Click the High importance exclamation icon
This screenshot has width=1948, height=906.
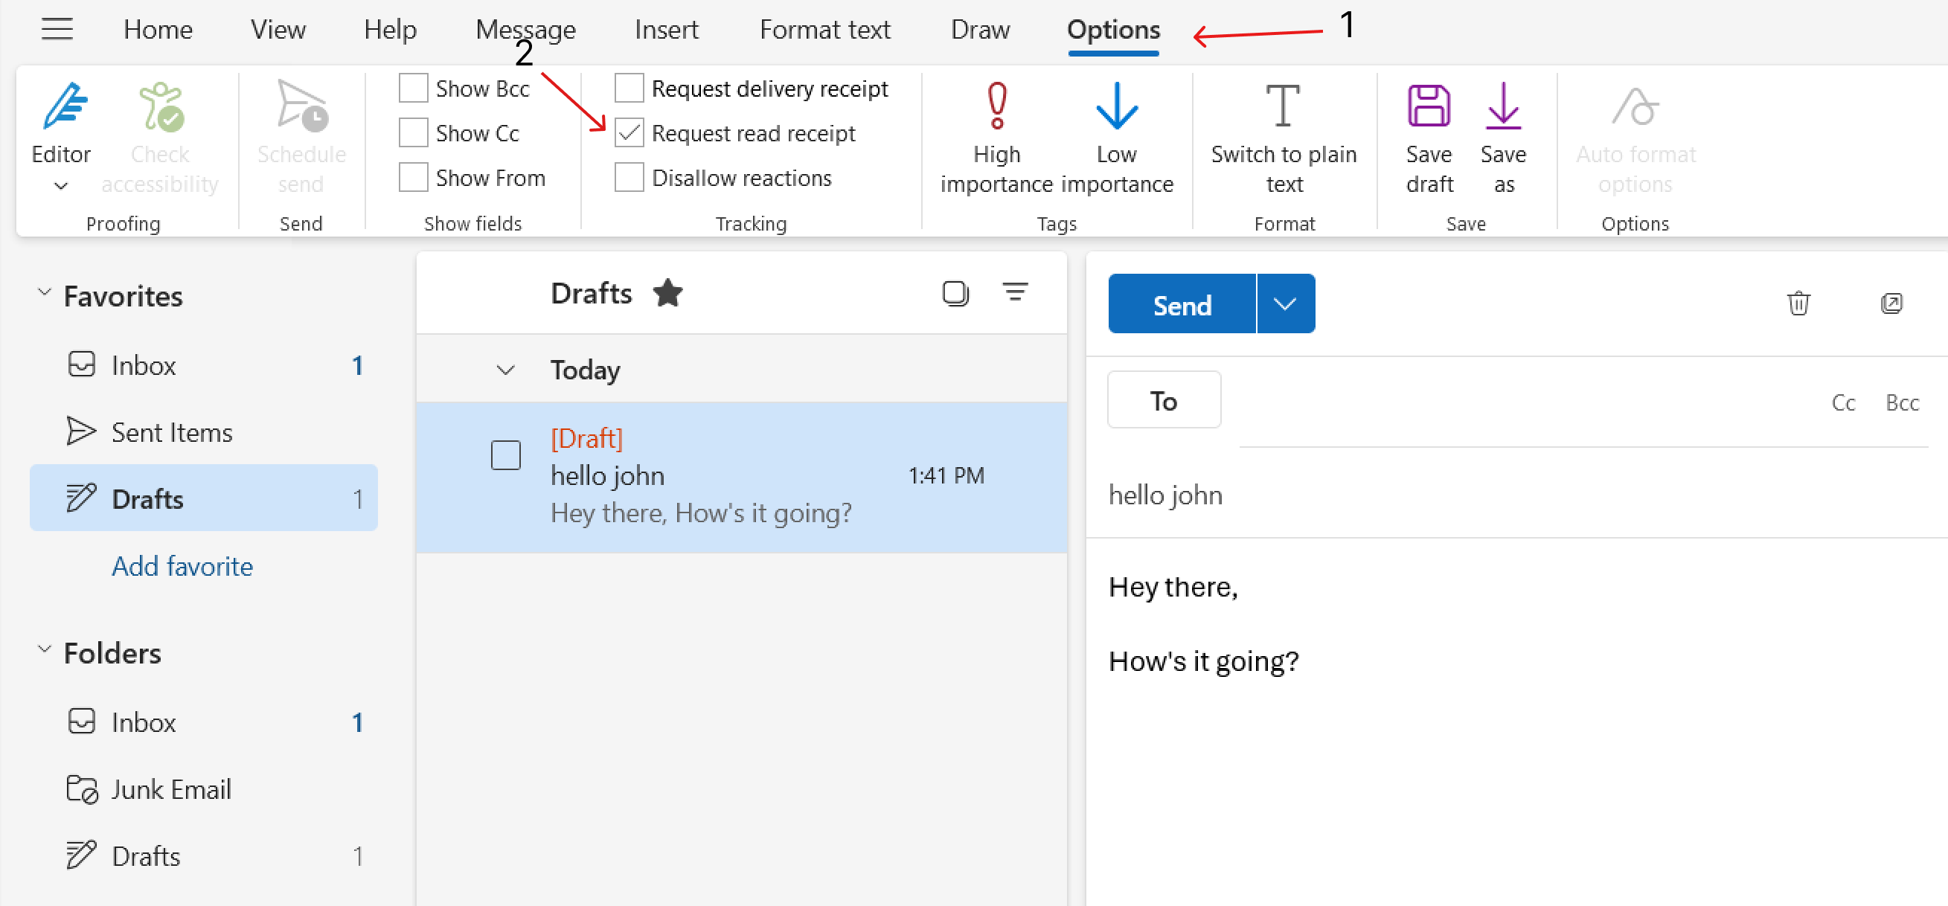(996, 106)
